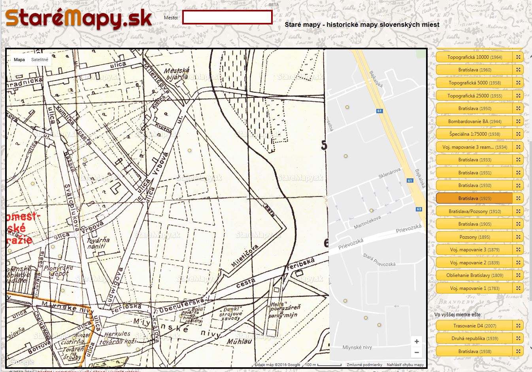This screenshot has width=532, height=372.
Task: Click Nahlásiť chybu mapy link
Action: click(405, 365)
